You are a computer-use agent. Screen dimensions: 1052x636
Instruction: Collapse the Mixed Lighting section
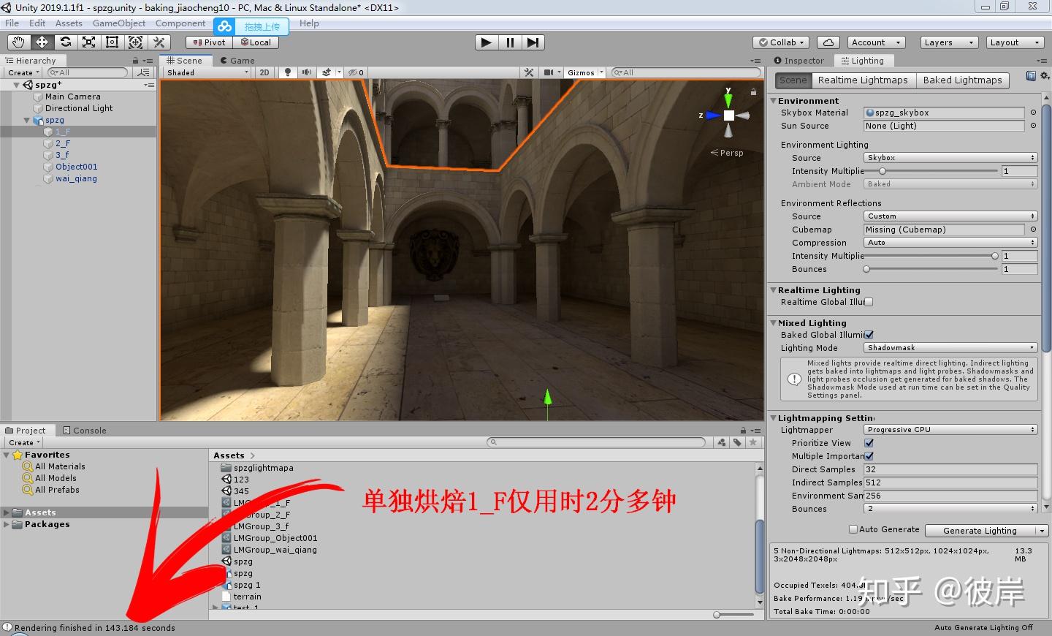pos(774,323)
